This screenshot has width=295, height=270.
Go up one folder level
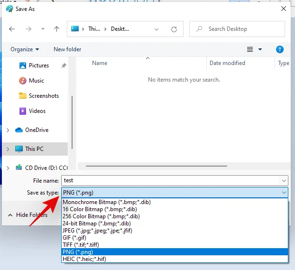pos(56,29)
